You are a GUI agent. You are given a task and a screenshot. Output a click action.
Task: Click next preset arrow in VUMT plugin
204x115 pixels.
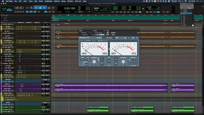(118, 38)
